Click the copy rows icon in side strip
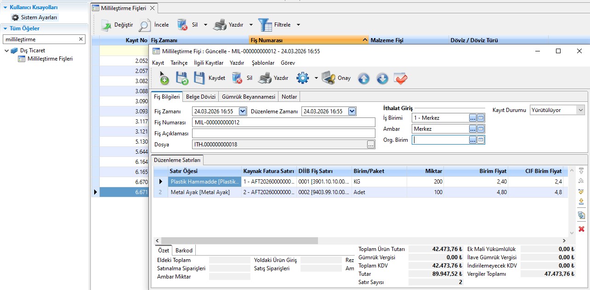Image resolution: width=590 pixels, height=290 pixels. coord(581,215)
